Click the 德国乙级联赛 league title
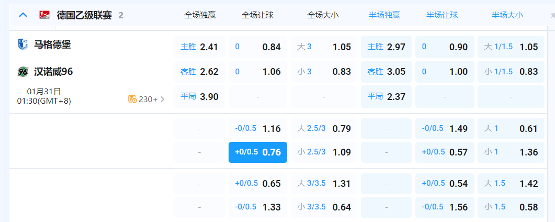Image resolution: width=555 pixels, height=222 pixels. click(x=84, y=15)
